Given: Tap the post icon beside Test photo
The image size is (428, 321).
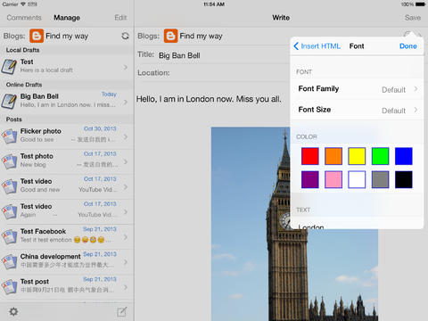Looking at the screenshot, I should [x=9, y=161].
